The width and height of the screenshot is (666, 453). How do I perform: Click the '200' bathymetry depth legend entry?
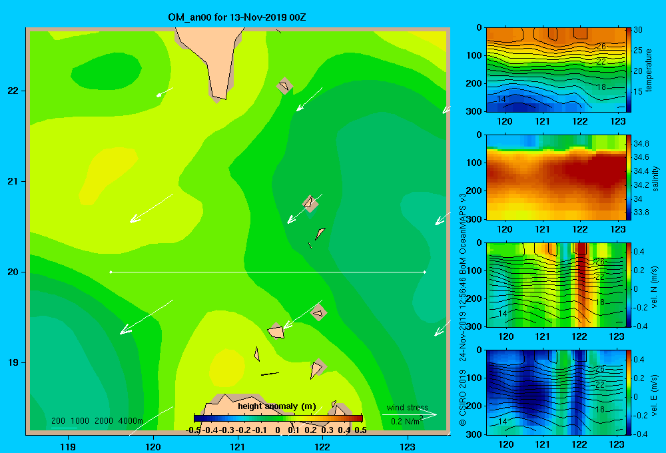click(58, 421)
